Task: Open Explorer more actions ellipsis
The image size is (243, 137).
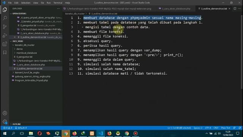Action: 58,8
